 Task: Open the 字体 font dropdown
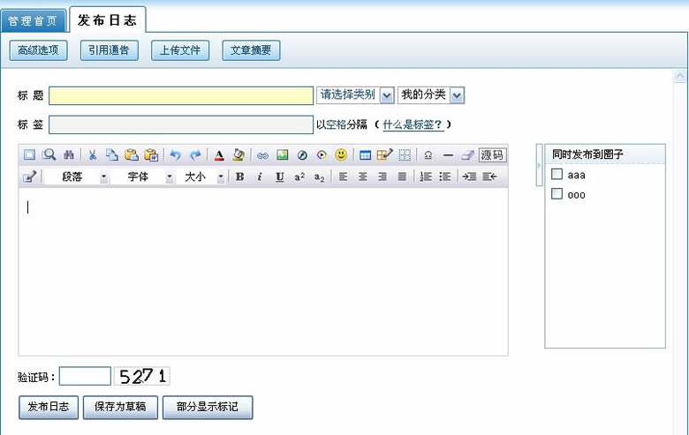click(x=142, y=176)
